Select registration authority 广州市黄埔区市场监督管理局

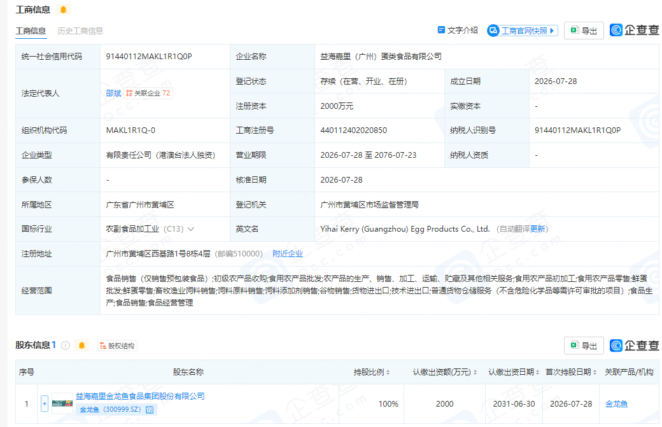point(369,205)
